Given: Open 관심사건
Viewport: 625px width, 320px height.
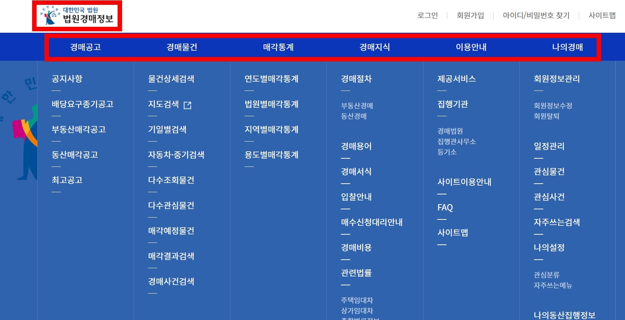Looking at the screenshot, I should click(549, 197).
